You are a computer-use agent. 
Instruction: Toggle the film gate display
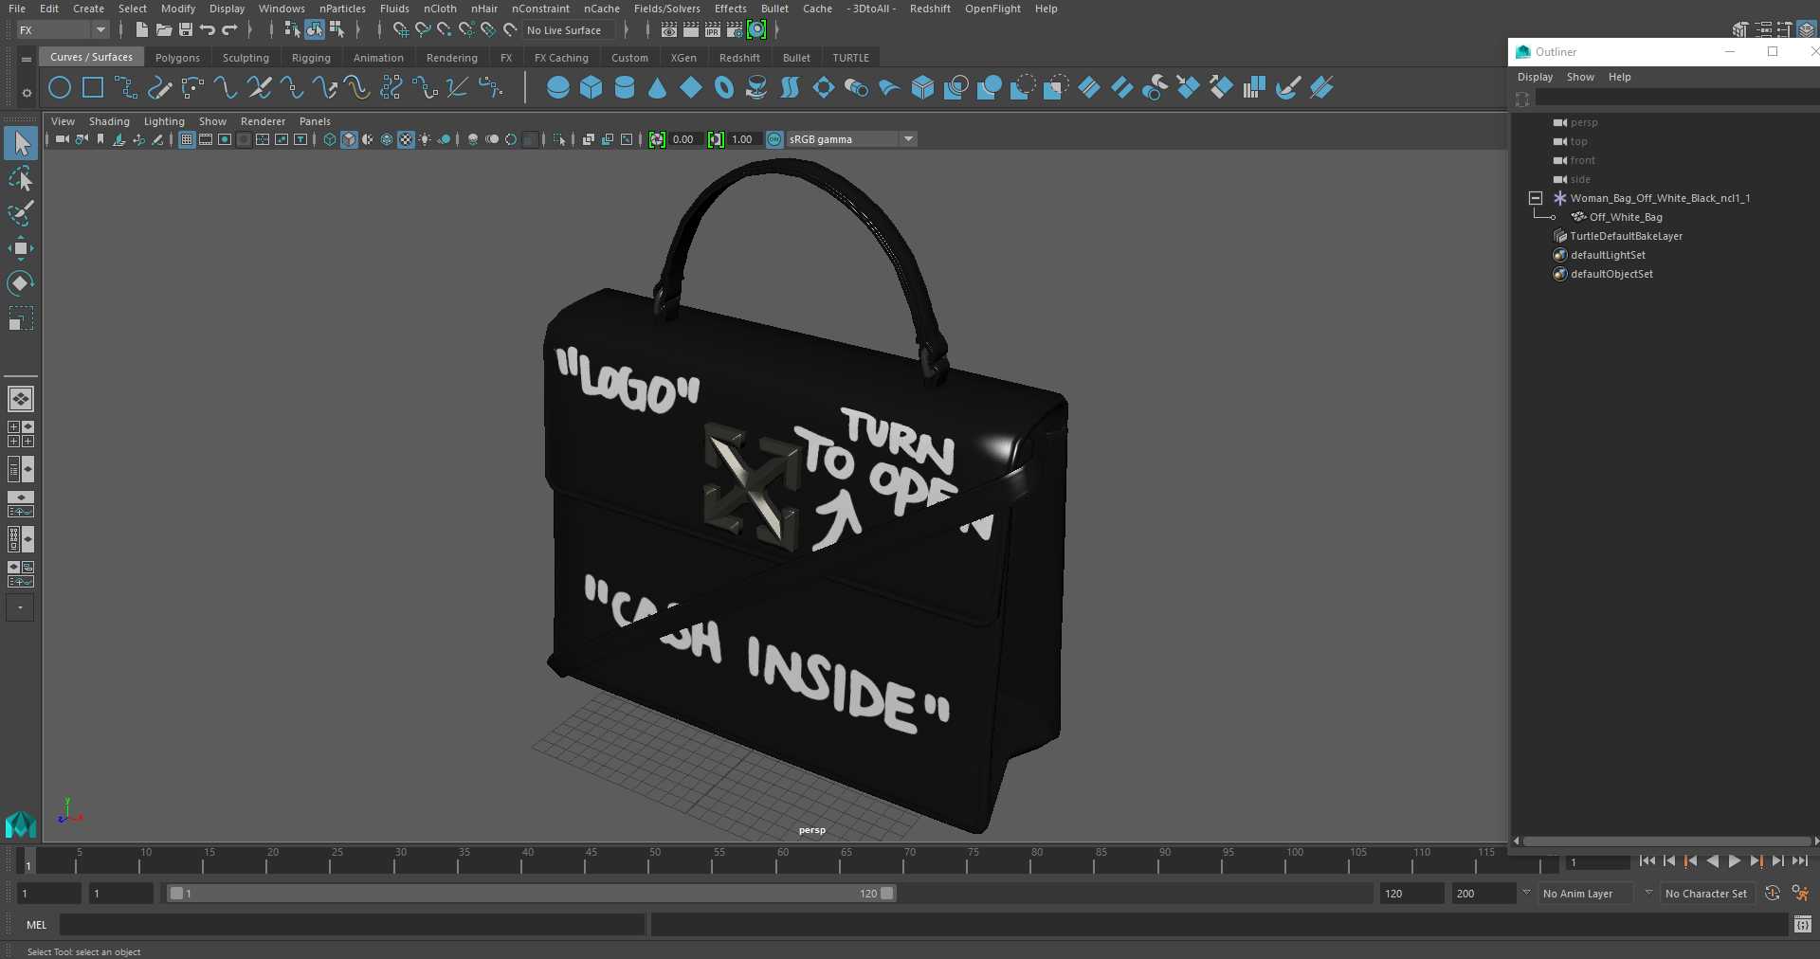point(206,139)
